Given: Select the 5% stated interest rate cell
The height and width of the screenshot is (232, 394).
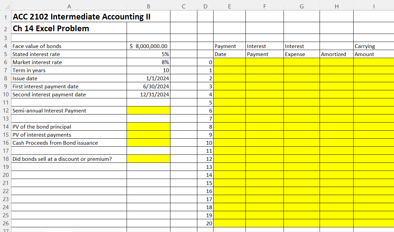Looking at the screenshot, I should (148, 54).
